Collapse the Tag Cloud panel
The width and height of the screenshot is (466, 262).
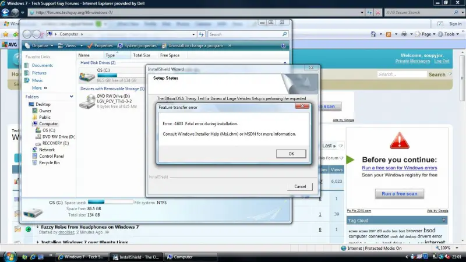coord(444,220)
